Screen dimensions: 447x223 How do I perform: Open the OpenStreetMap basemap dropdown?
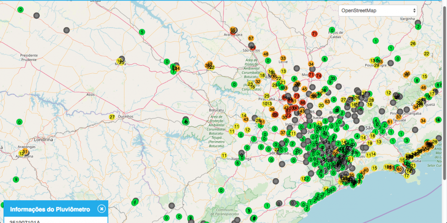pos(378,10)
